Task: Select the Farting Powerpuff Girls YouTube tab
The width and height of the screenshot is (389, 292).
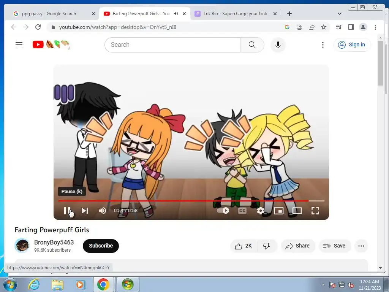Action: [x=141, y=14]
